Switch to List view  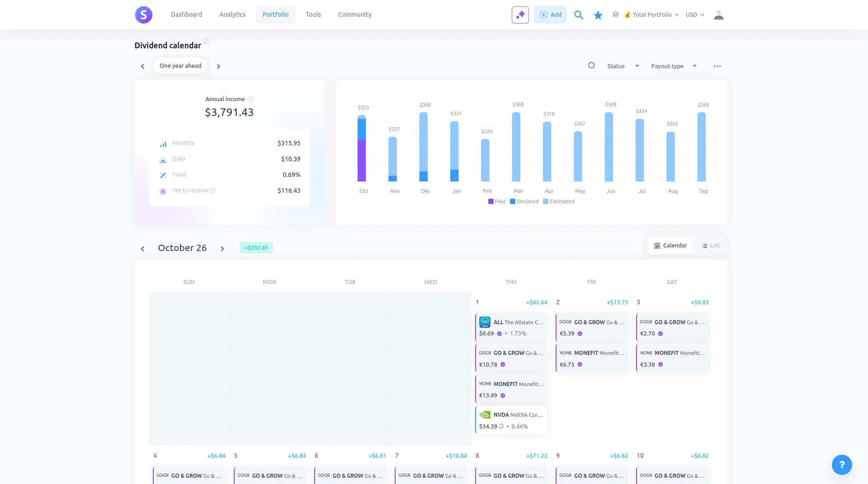711,246
